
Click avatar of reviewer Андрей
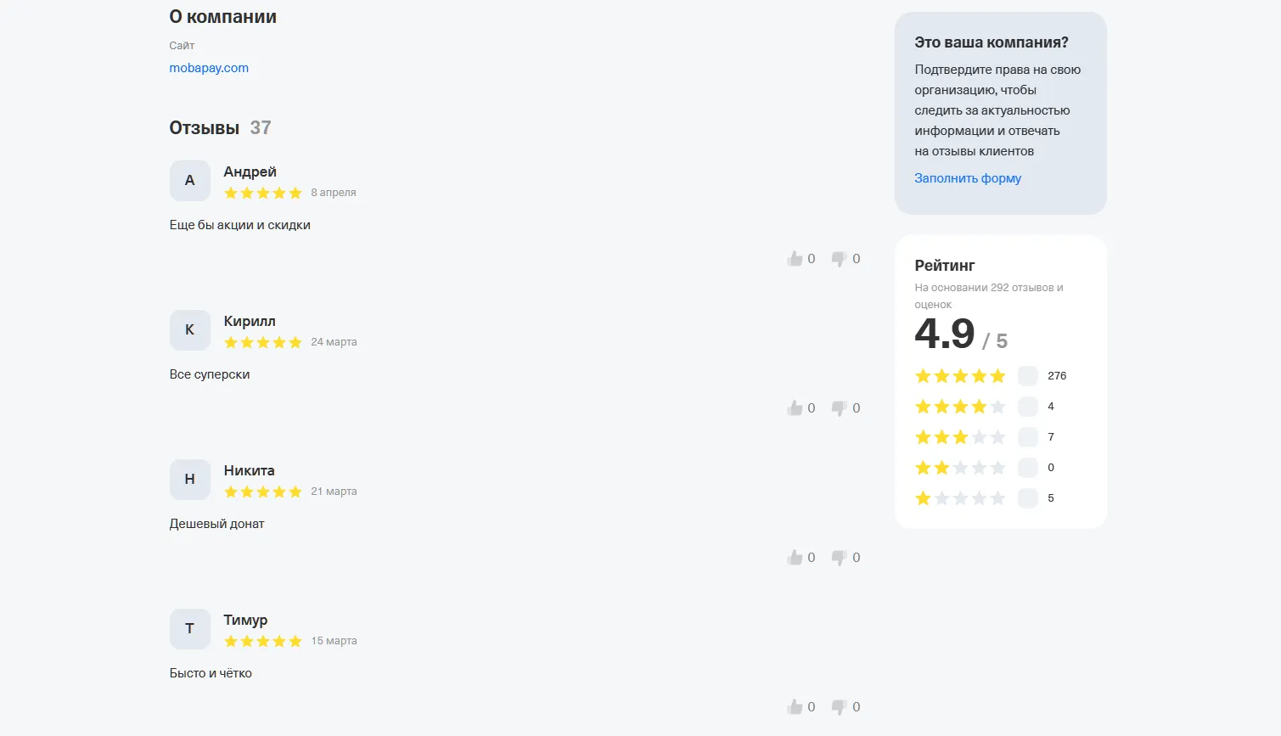(x=190, y=181)
